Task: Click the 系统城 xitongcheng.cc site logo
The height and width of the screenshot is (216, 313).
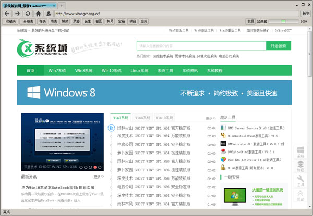Action: (x=42, y=48)
